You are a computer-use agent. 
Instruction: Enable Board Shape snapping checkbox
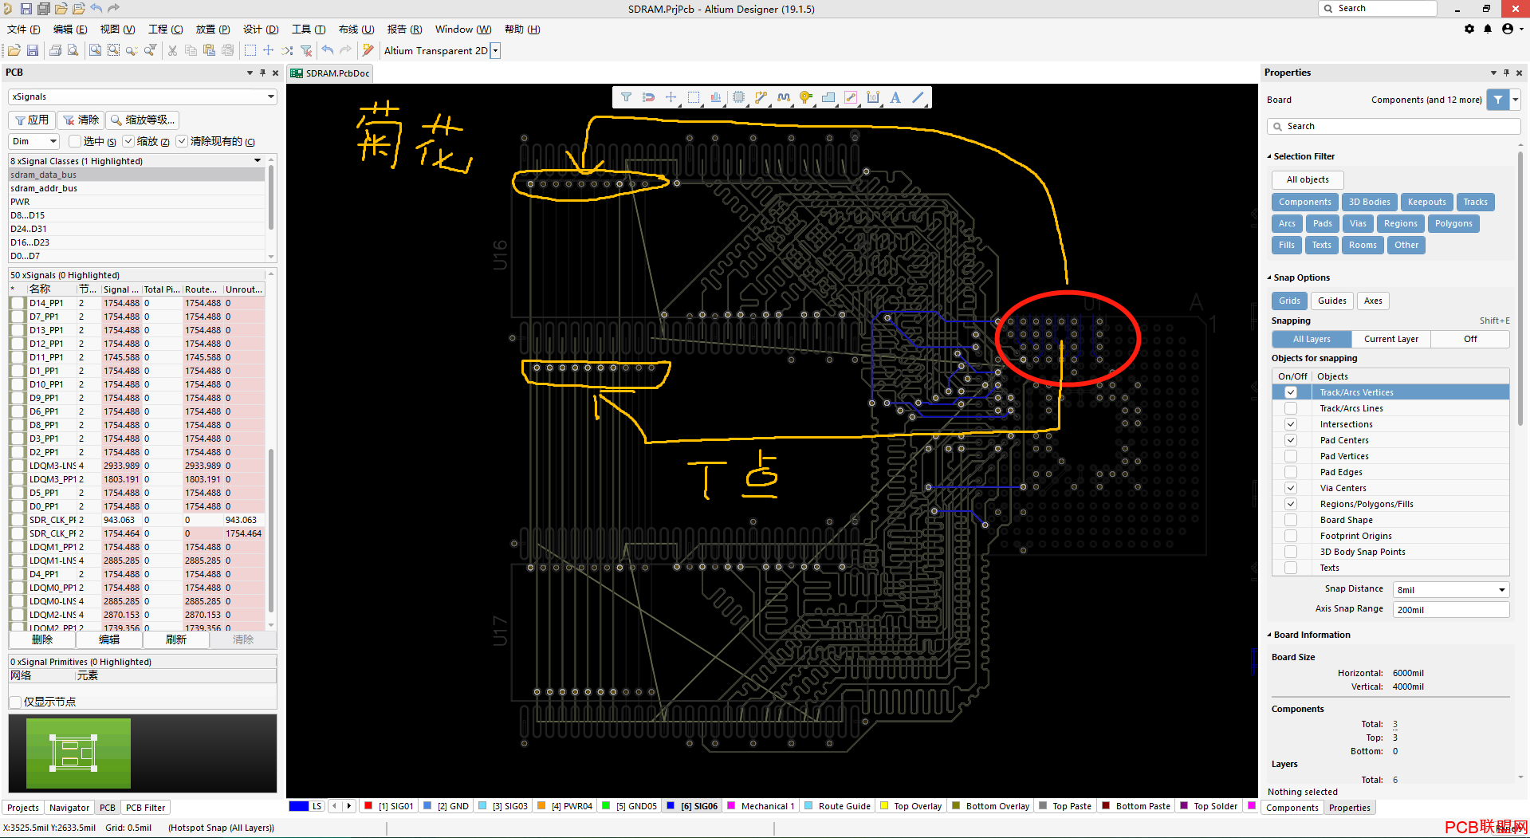[x=1290, y=520]
